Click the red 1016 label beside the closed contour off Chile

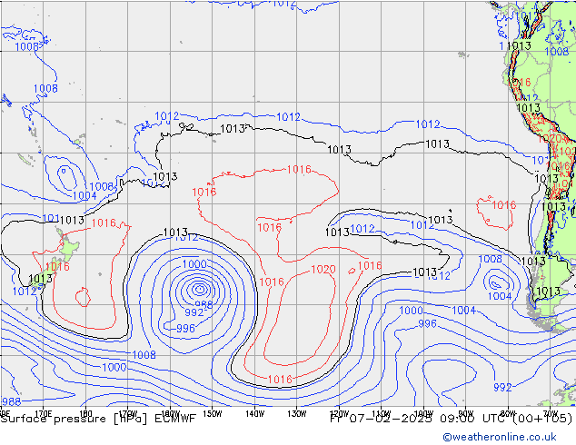504,205
